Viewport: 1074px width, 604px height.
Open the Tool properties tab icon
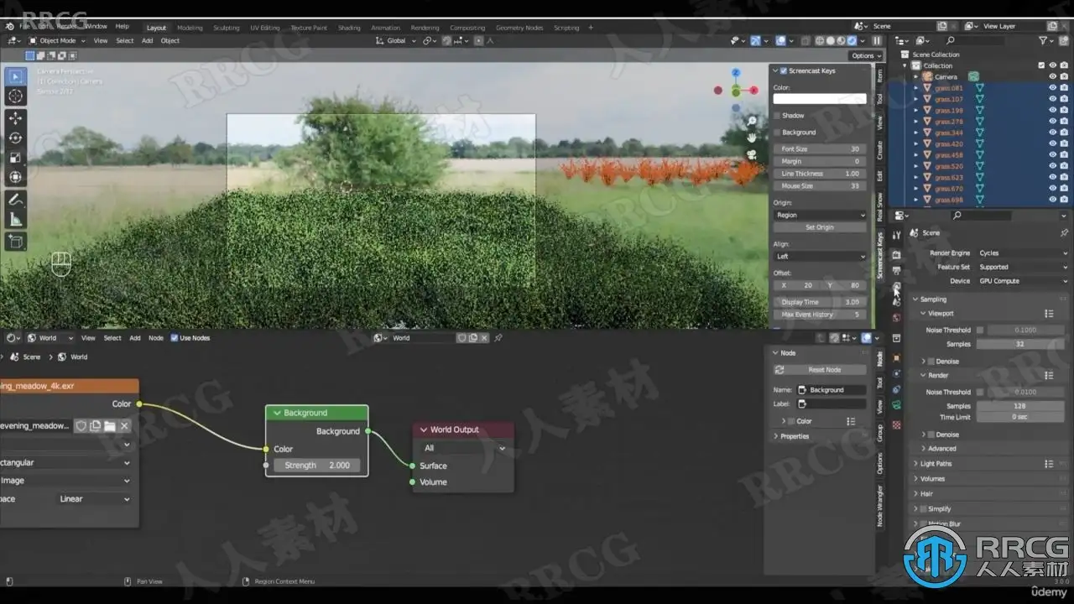coord(897,235)
